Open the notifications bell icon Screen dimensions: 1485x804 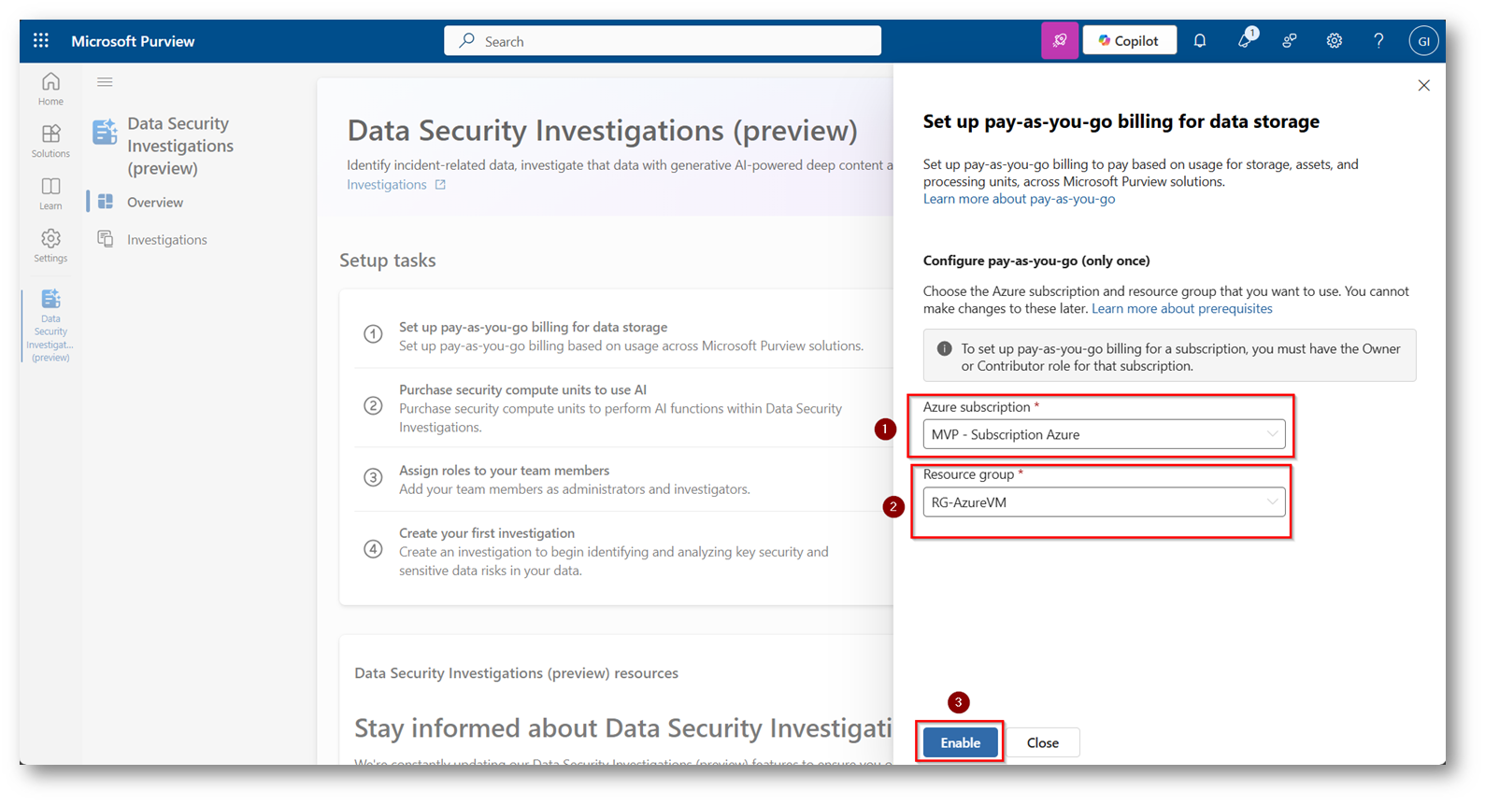coord(1200,41)
